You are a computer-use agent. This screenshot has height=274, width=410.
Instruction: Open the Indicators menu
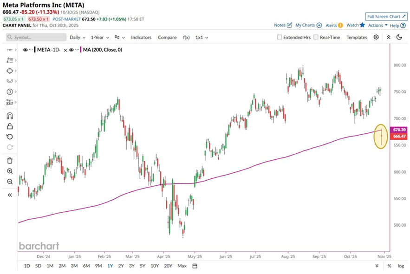tap(141, 37)
